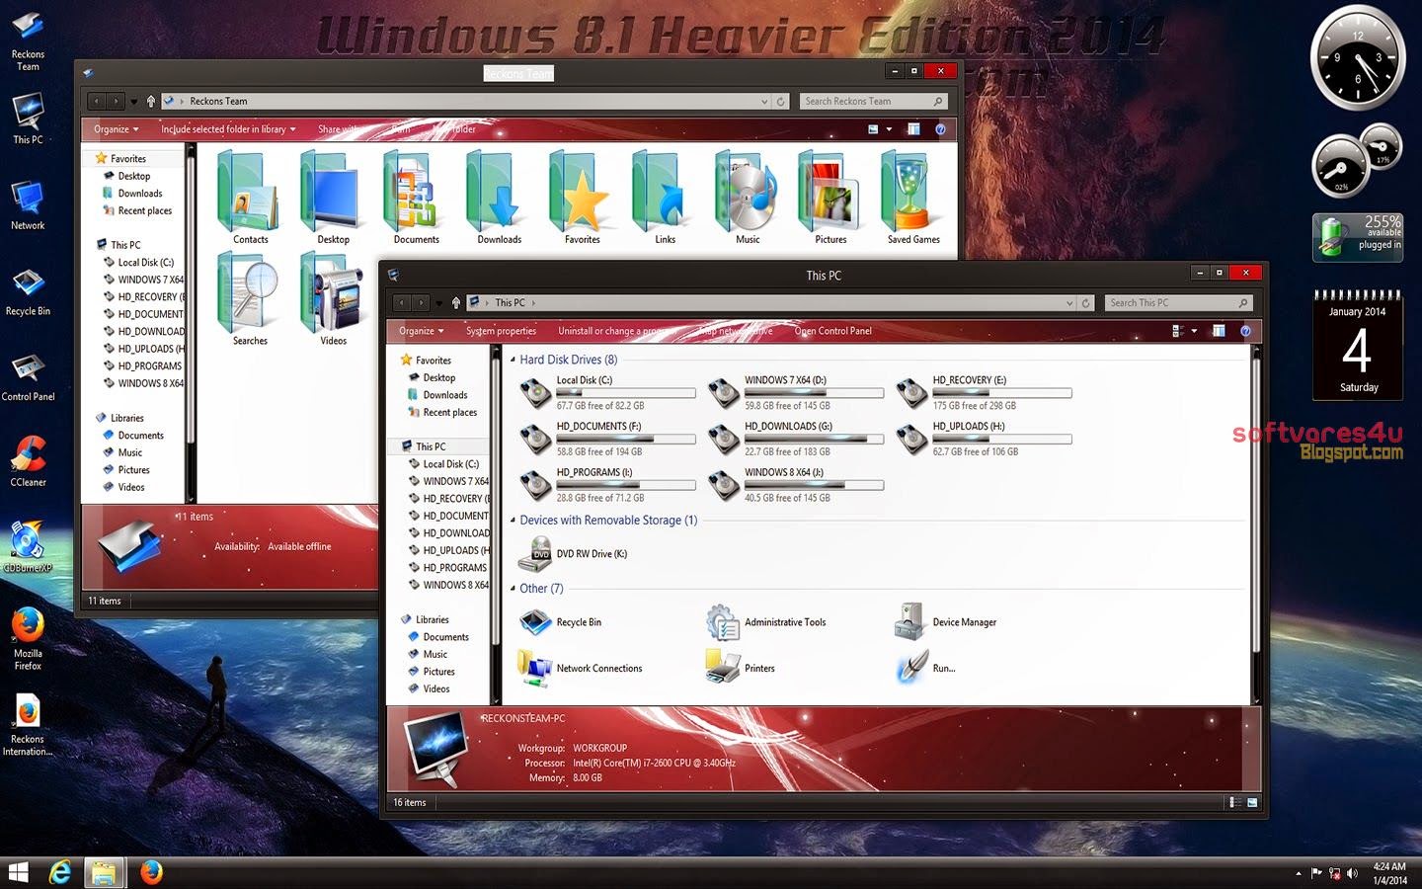Open view options dropdown in Reckons Team toolbar
The height and width of the screenshot is (889, 1422).
(x=889, y=129)
